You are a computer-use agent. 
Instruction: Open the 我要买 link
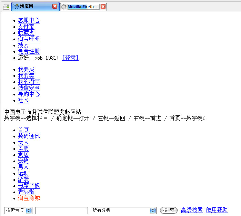click(26, 69)
